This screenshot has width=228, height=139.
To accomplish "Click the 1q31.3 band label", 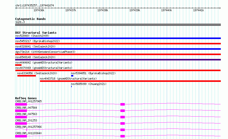I will click(x=20, y=22).
